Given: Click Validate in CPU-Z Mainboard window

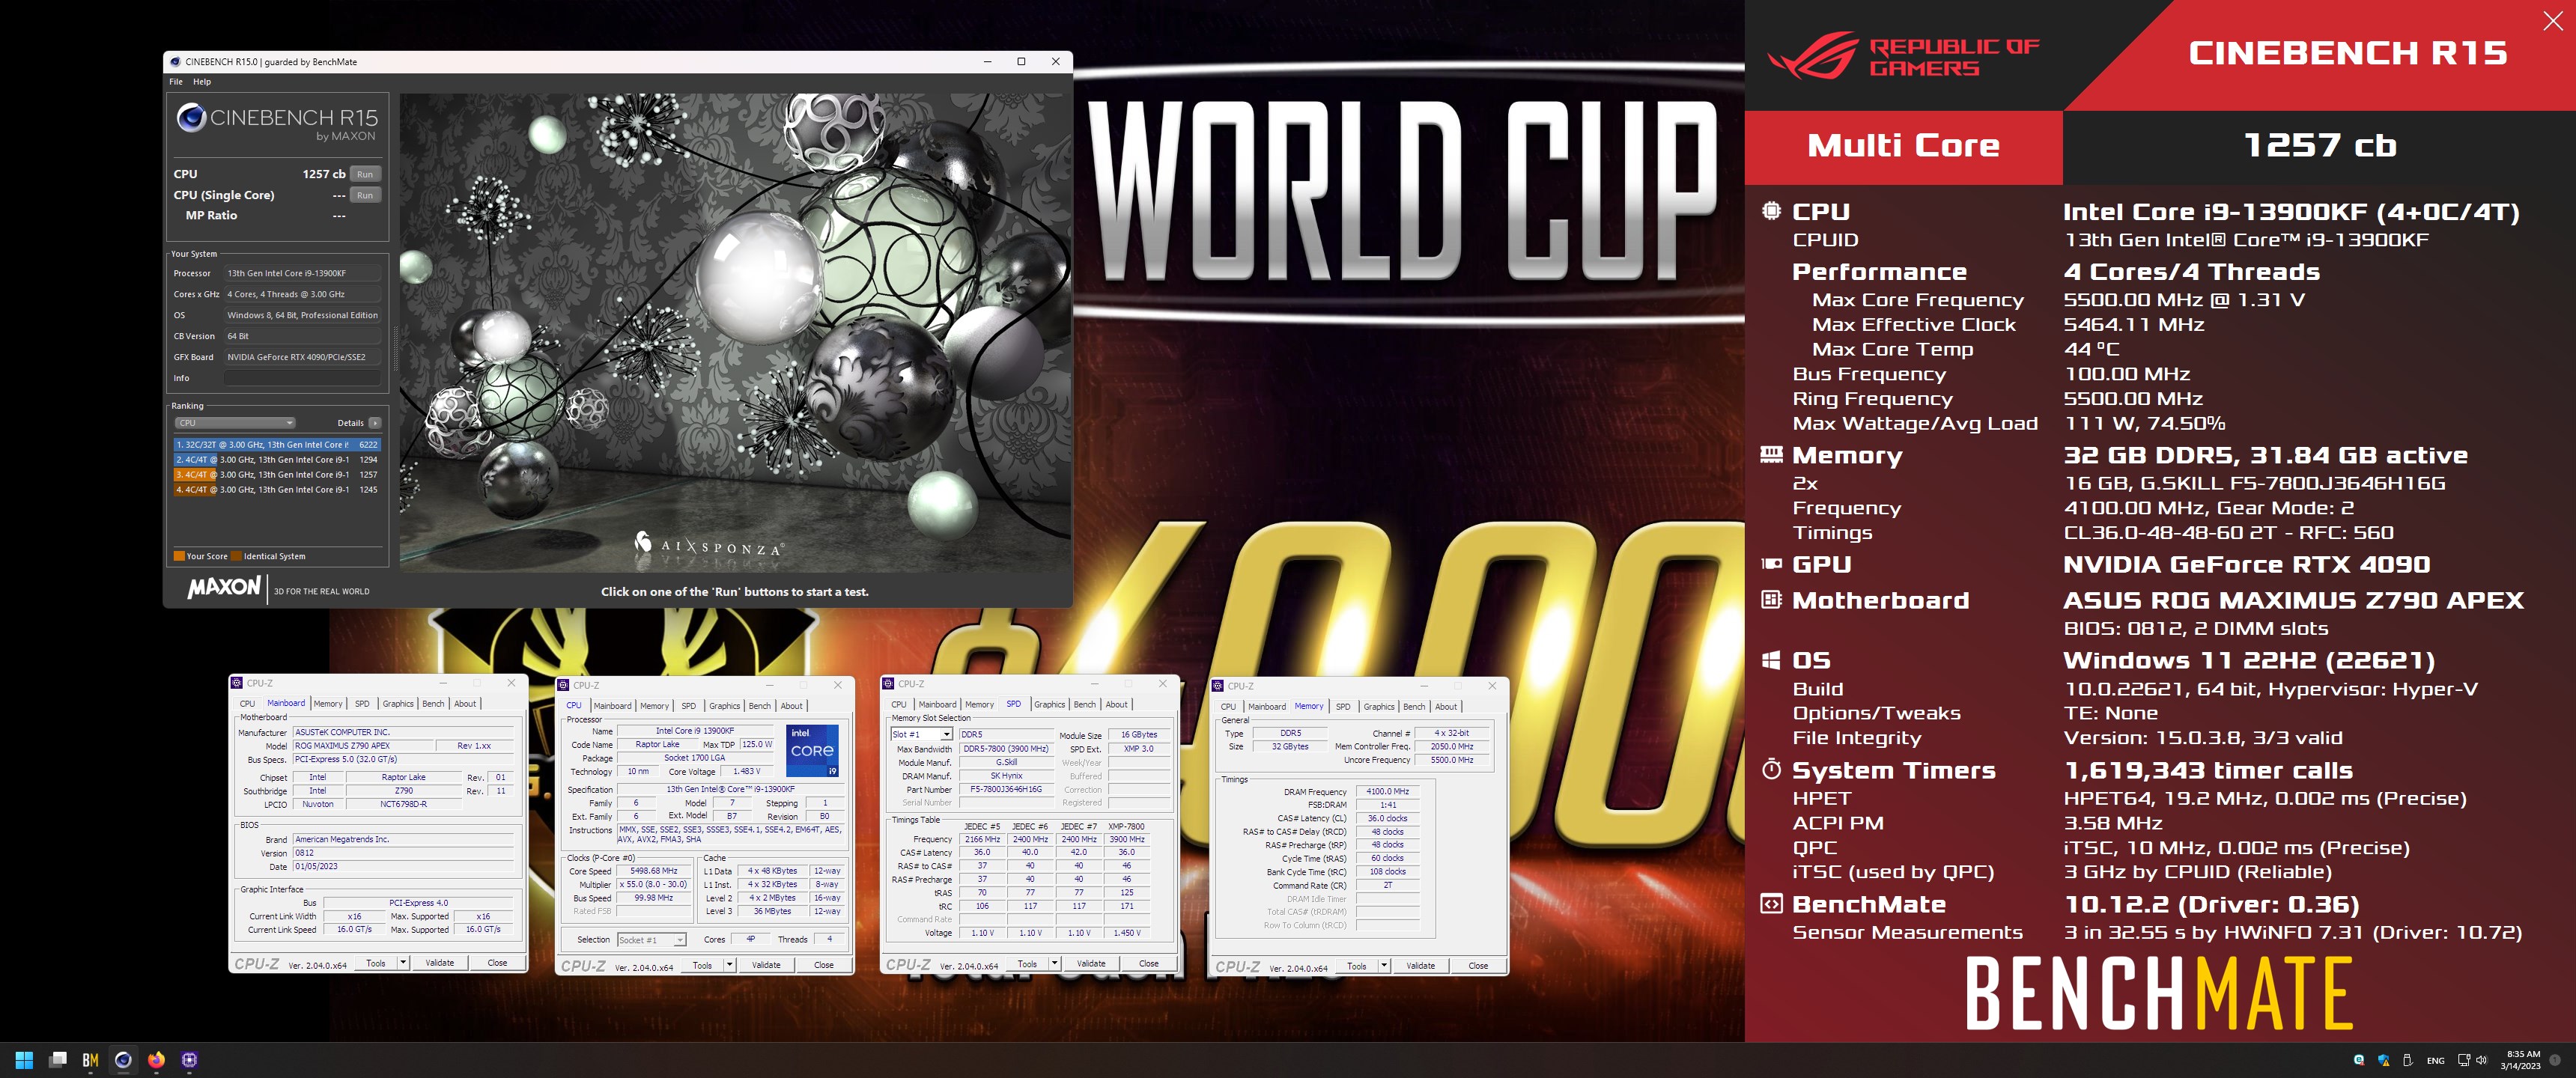Looking at the screenshot, I should click(440, 963).
